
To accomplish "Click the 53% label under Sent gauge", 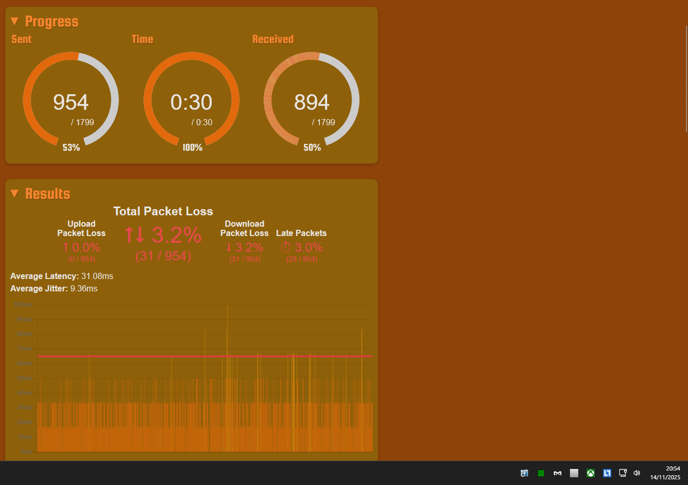I will click(71, 148).
